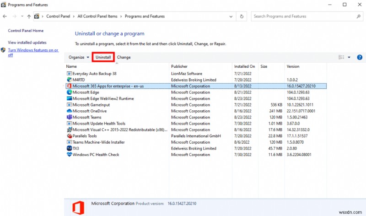Open help with the blue question mark icon
This screenshot has height=216, width=366.
[360, 57]
